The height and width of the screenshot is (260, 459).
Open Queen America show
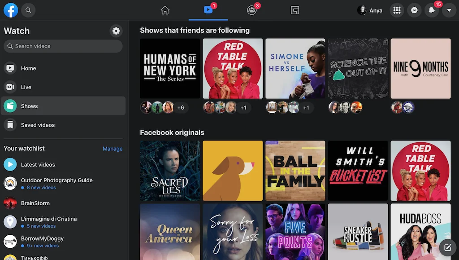(x=170, y=232)
